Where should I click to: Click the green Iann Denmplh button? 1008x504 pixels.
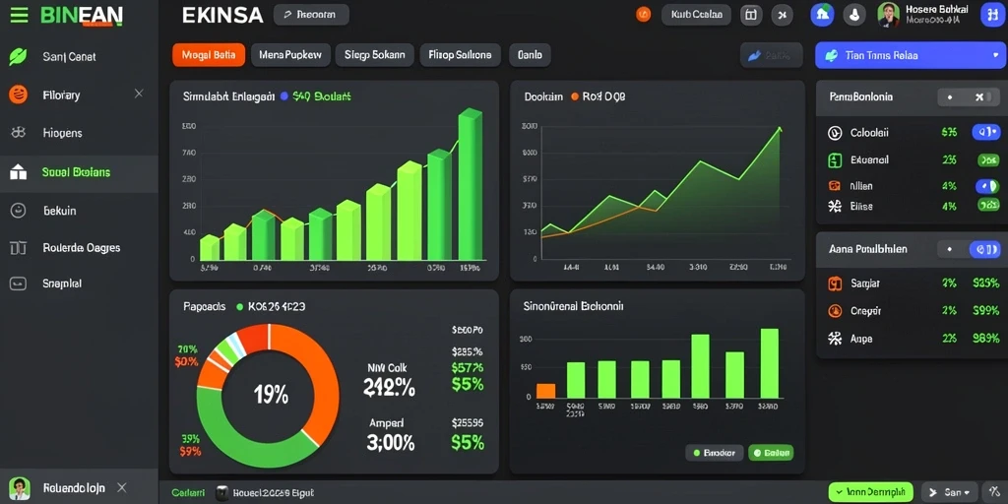[x=870, y=492]
